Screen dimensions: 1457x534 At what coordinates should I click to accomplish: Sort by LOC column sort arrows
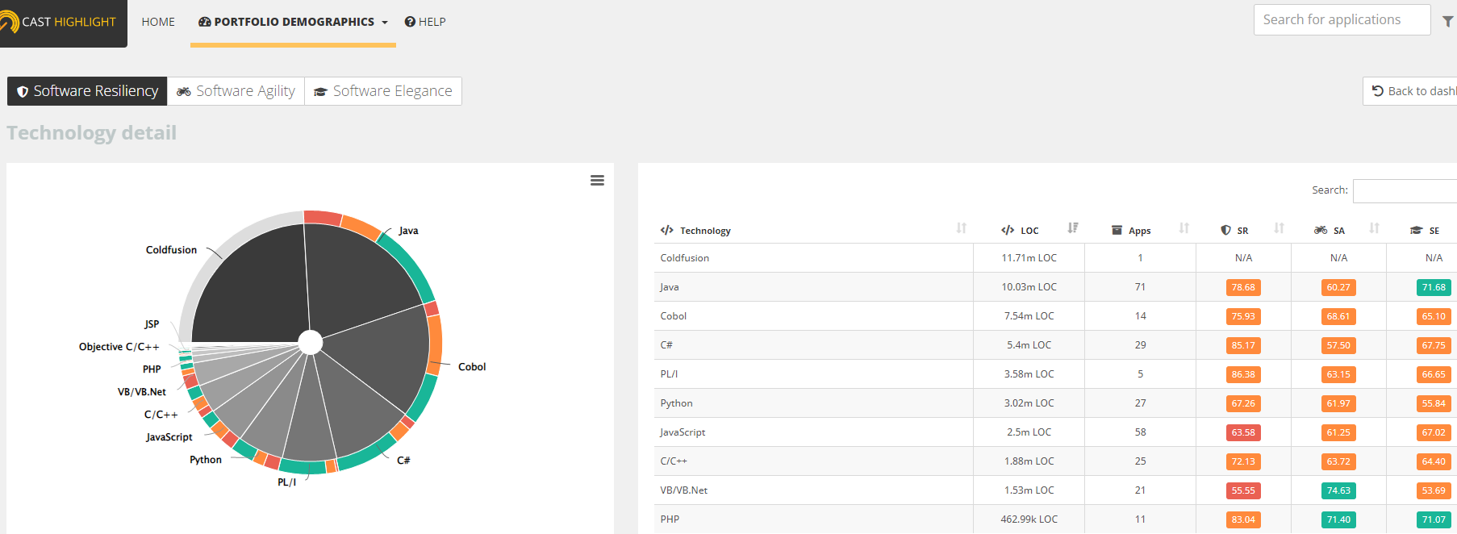[1073, 228]
